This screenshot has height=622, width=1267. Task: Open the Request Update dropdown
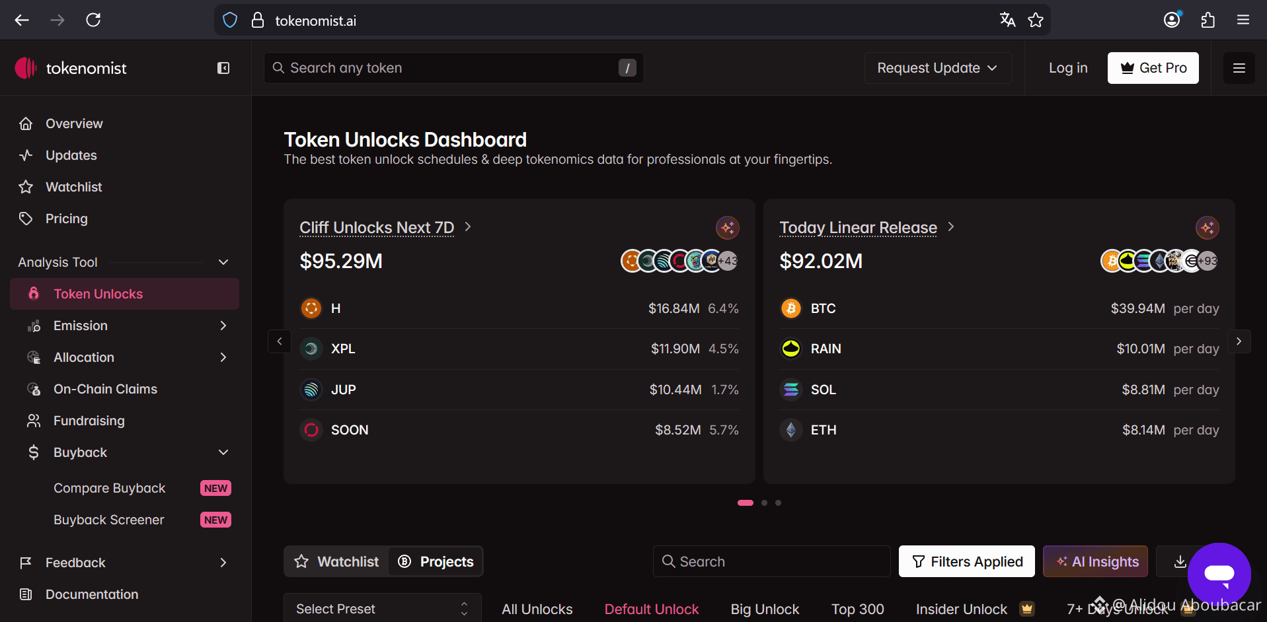pyautogui.click(x=938, y=68)
